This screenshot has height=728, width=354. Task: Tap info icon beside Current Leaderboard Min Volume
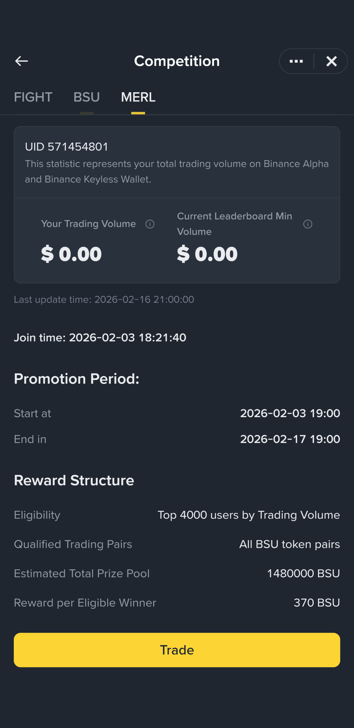(308, 224)
